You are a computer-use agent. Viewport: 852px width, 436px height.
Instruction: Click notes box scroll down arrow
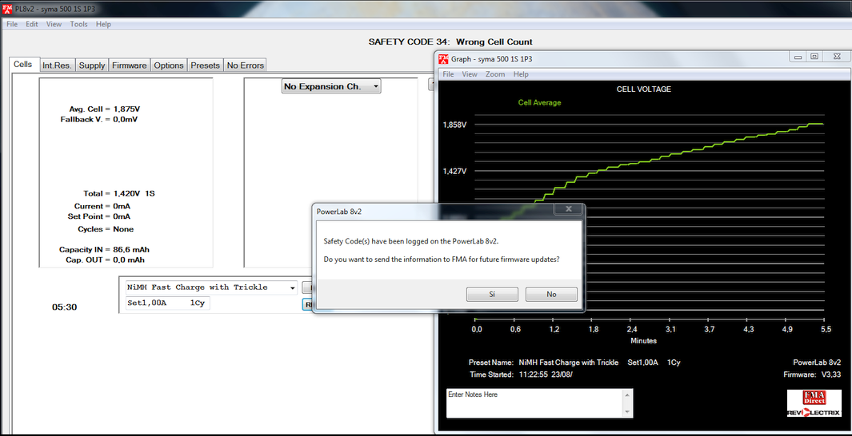[628, 412]
